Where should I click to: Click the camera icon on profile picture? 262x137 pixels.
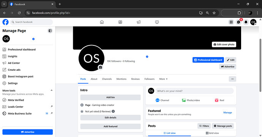click(x=100, y=67)
